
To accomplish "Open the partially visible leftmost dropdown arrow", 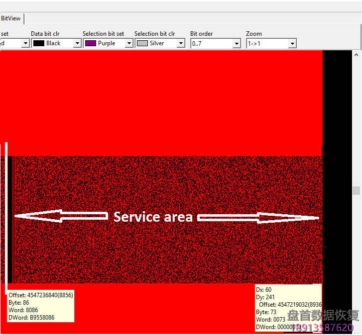I will 25,44.
